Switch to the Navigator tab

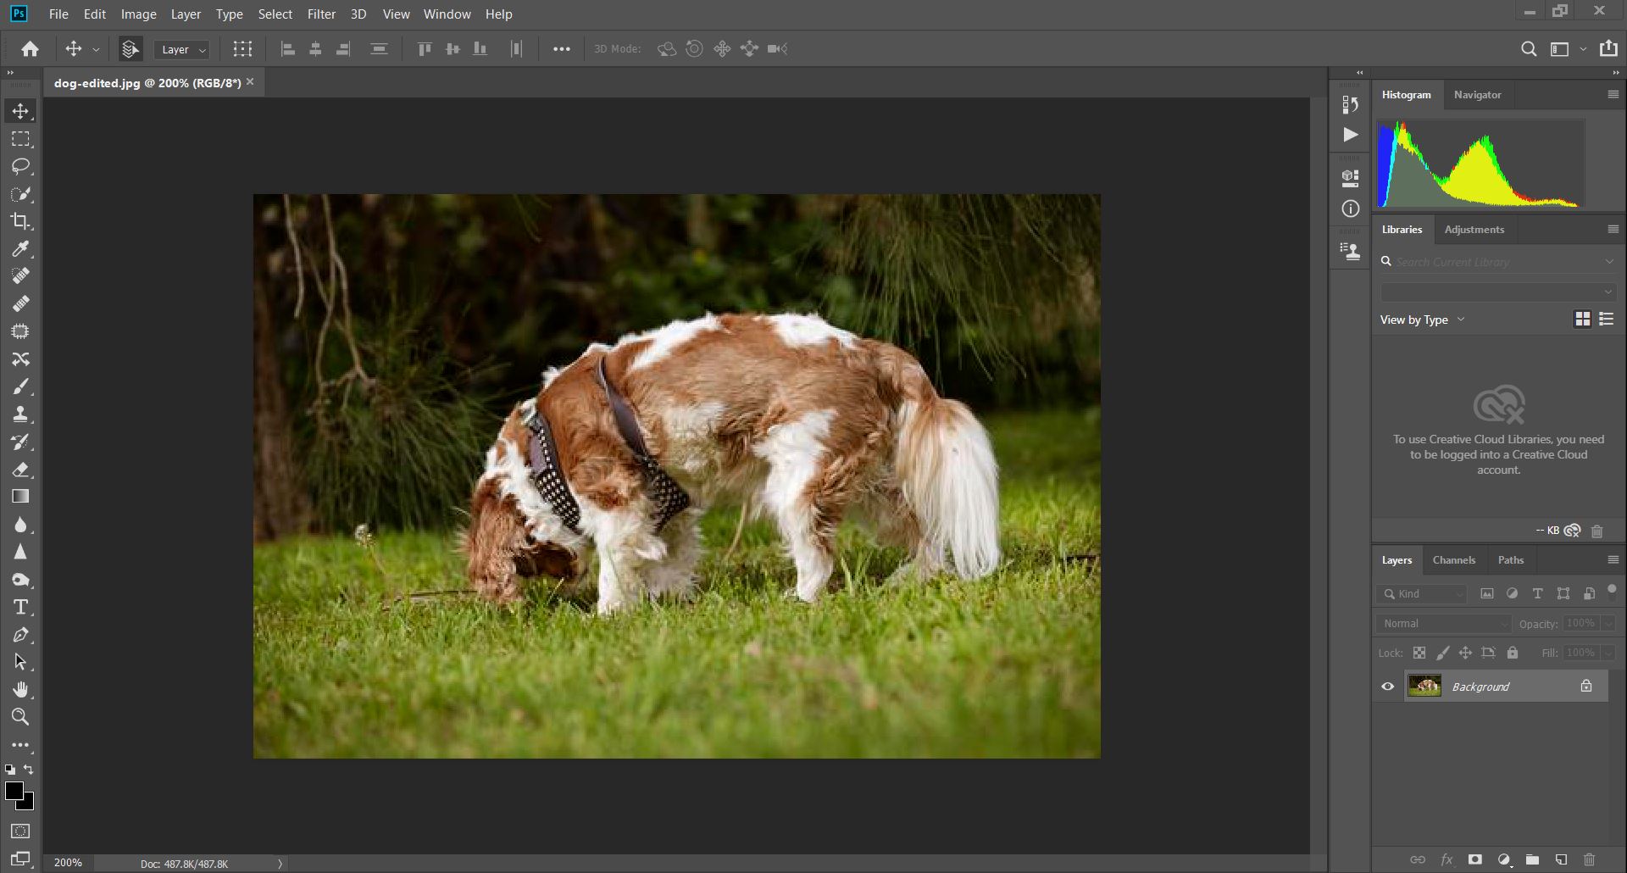[x=1477, y=95]
